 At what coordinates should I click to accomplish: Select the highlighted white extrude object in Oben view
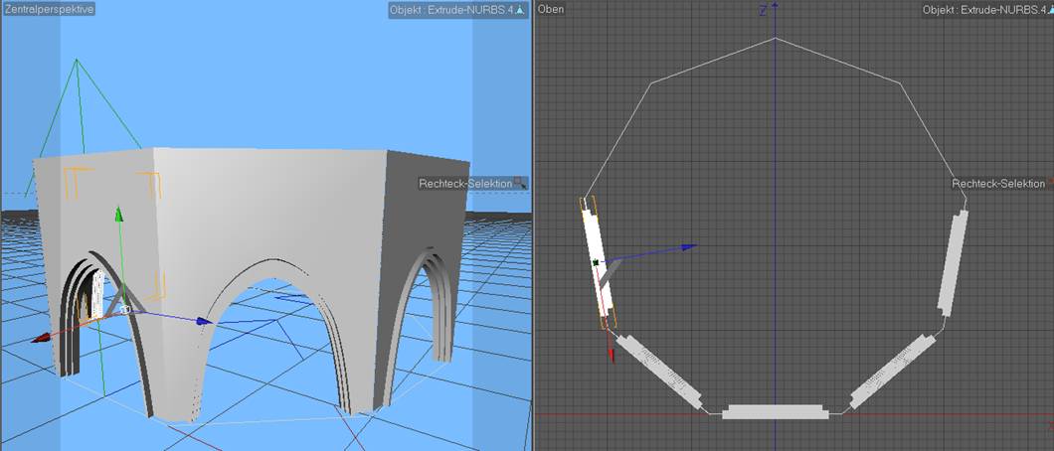pos(598,263)
